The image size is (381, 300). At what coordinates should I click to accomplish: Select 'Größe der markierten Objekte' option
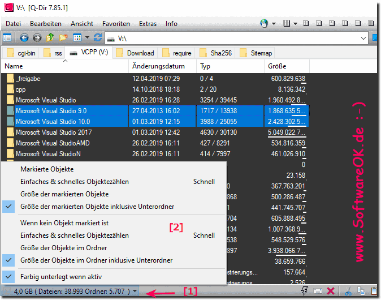pos(64,194)
